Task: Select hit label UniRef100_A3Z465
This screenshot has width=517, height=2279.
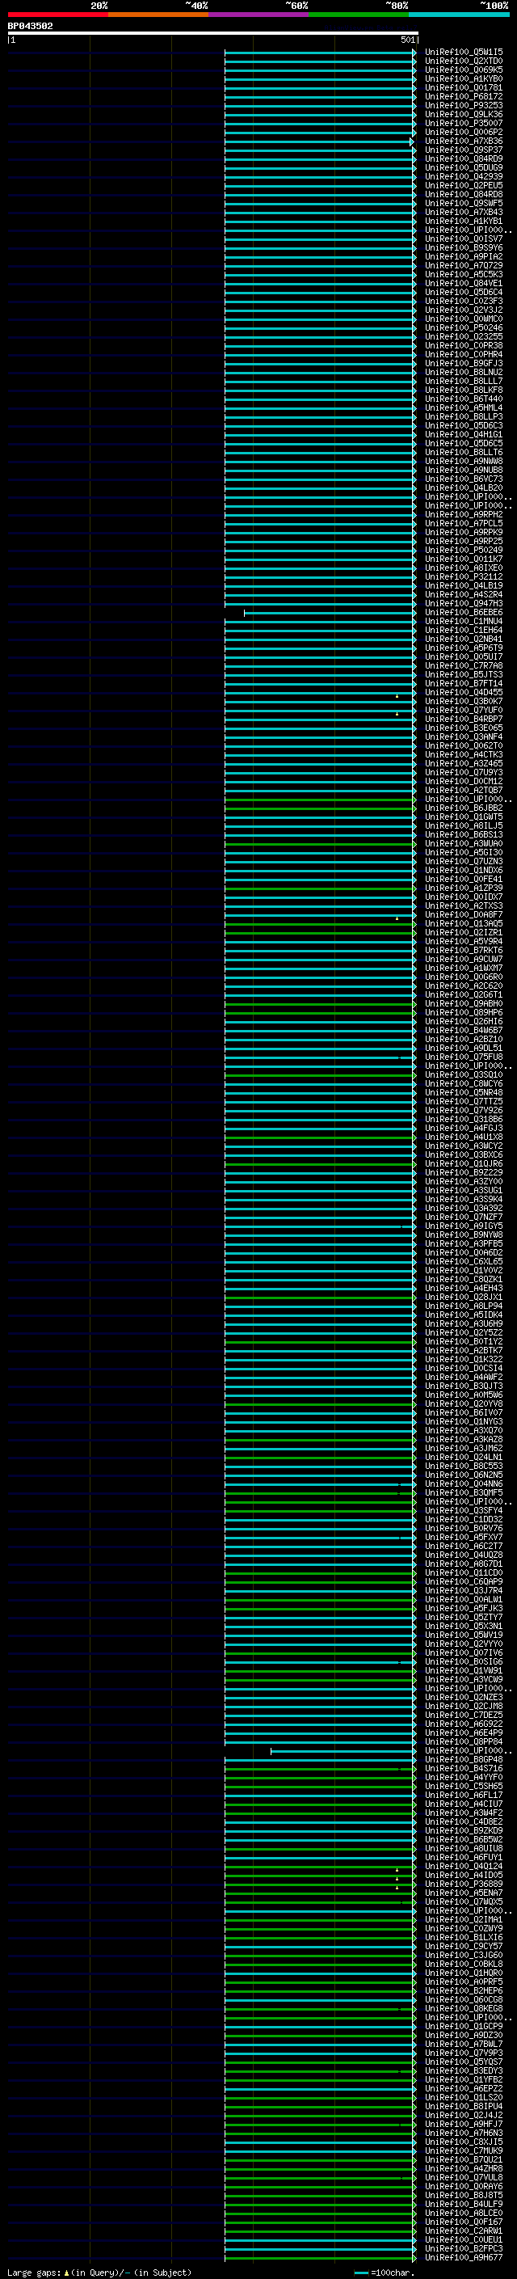Action: 464,763
